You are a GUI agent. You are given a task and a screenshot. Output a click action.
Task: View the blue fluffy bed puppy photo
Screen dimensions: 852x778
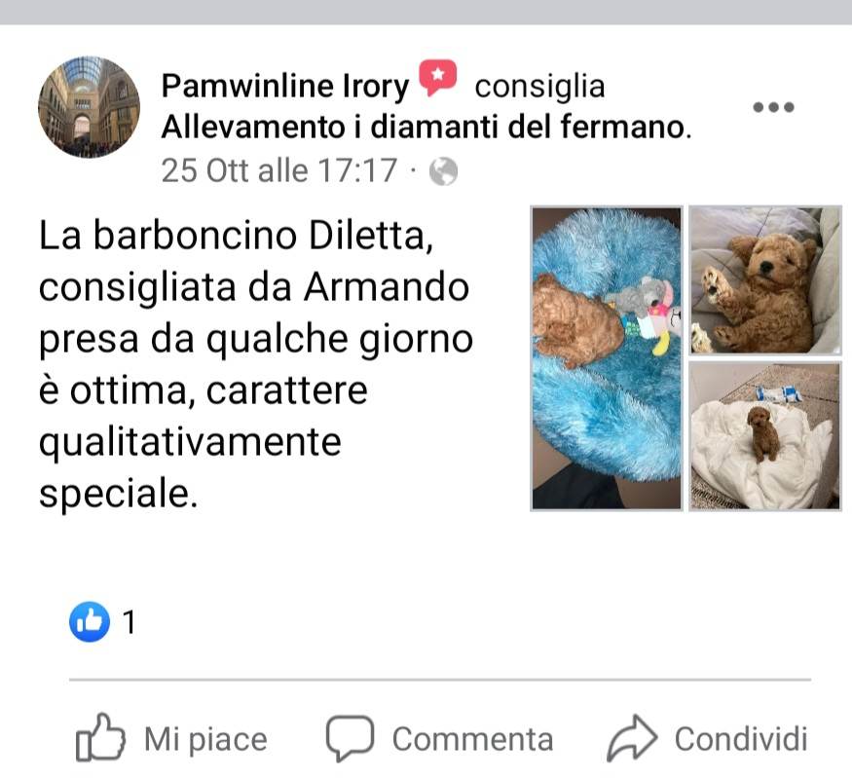607,358
